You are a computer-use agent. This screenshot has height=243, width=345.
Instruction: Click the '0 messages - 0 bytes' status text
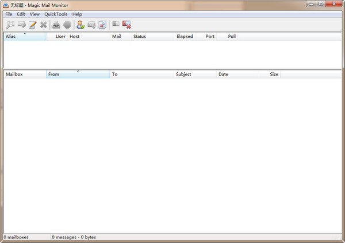point(74,237)
